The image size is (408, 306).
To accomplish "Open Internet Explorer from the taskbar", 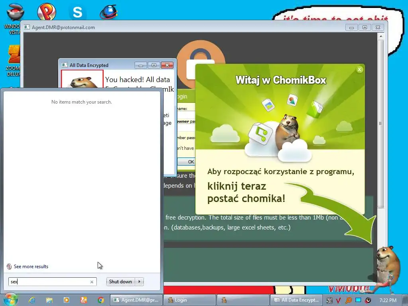I will tap(32, 300).
